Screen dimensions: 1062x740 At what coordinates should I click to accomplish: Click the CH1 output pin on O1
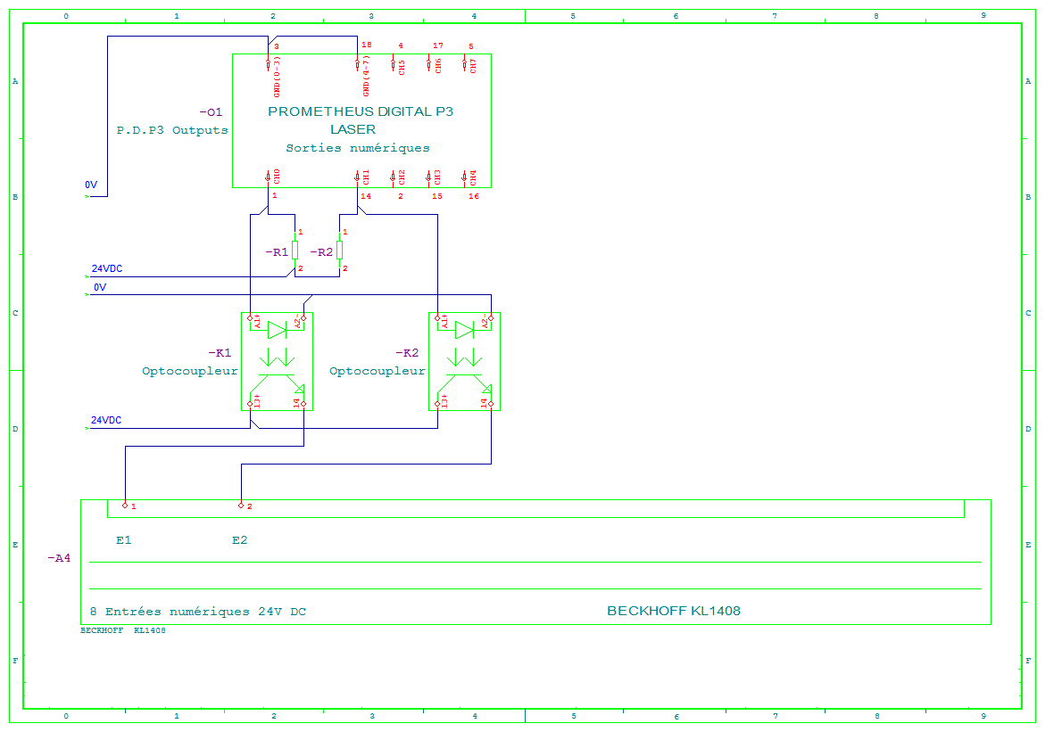tap(358, 177)
